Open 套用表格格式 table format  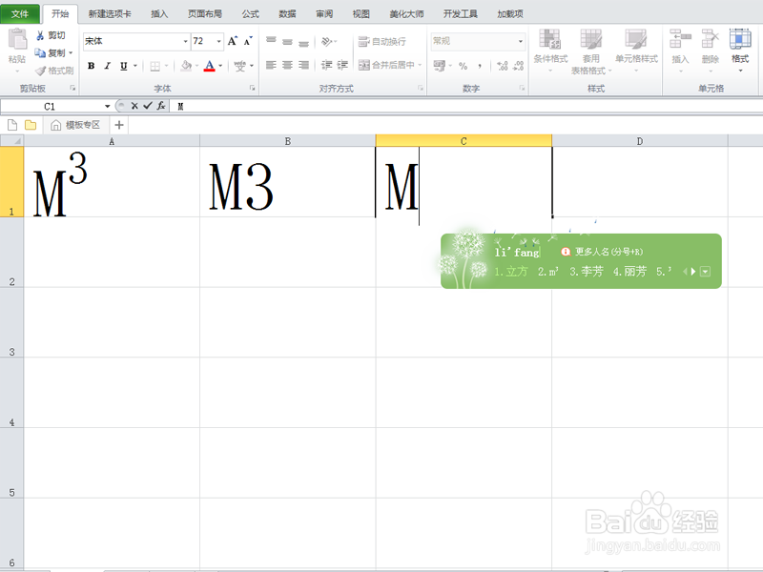pyautogui.click(x=590, y=51)
